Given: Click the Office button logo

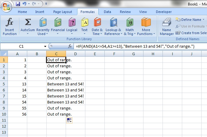Looking at the screenshot, I should (x=6, y=6).
